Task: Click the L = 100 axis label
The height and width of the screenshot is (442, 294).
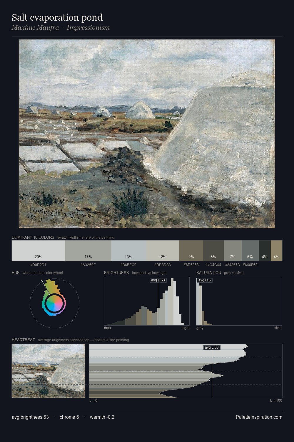Action: (x=276, y=400)
